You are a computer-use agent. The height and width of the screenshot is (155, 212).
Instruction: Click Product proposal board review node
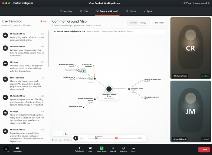(x=95, y=79)
